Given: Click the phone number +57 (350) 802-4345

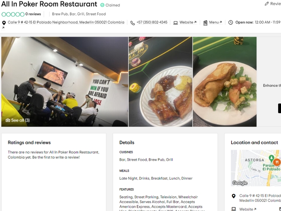Looking at the screenshot, I should 152,22.
